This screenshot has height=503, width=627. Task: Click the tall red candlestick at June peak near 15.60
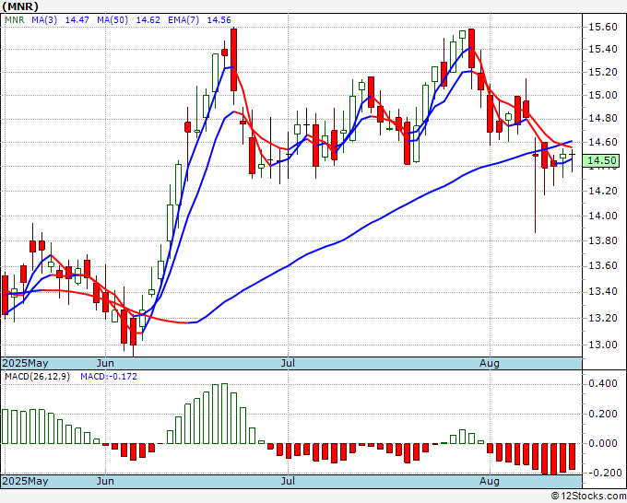(x=233, y=60)
